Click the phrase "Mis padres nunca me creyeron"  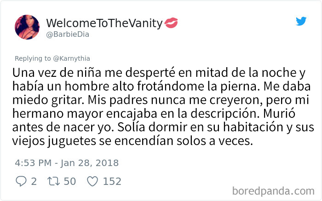point(175,100)
